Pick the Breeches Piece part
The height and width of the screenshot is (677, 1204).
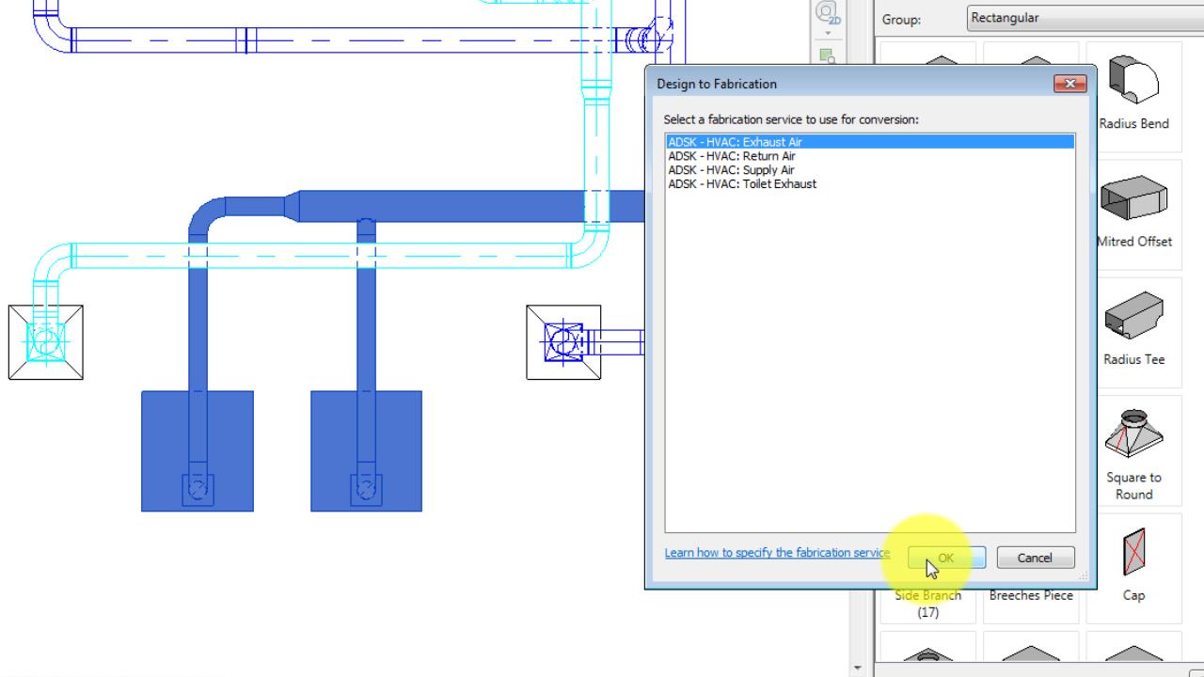1031,596
